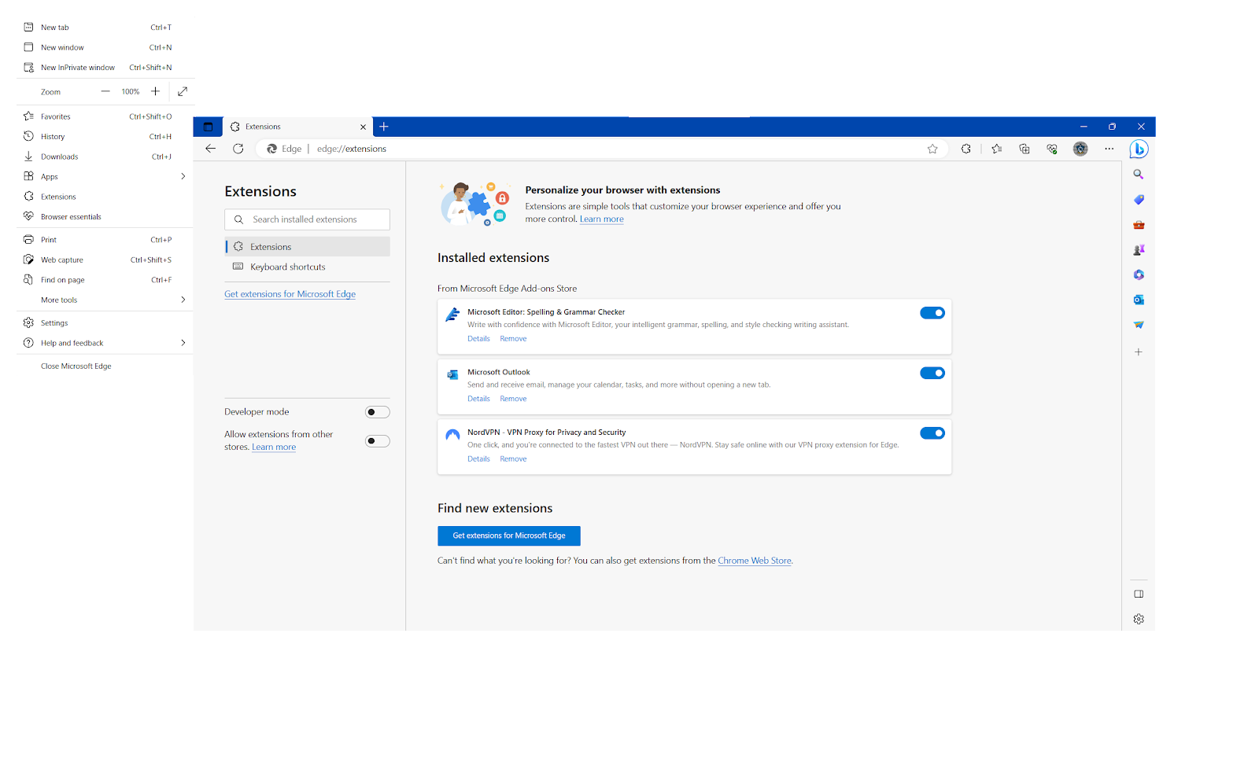Select Downloads from the menu
The width and height of the screenshot is (1259, 762).
pos(60,157)
